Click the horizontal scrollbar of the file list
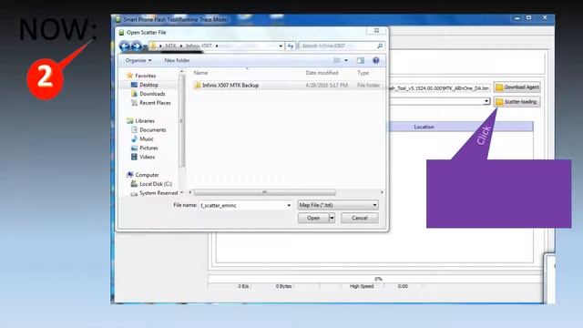The width and height of the screenshot is (583, 328). click(x=264, y=192)
